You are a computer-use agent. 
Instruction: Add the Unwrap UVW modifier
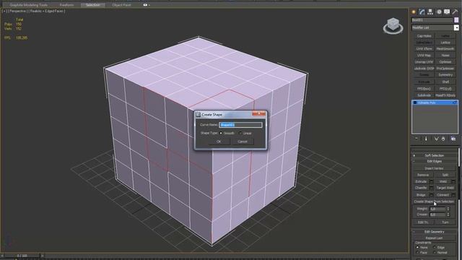click(x=424, y=62)
